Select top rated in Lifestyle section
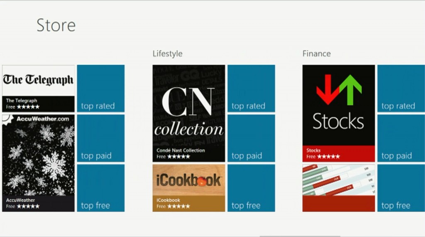 click(251, 89)
